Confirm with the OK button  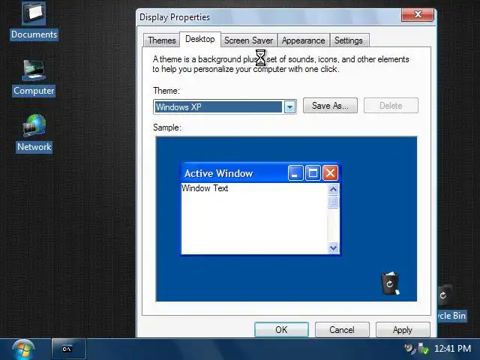[x=281, y=330]
